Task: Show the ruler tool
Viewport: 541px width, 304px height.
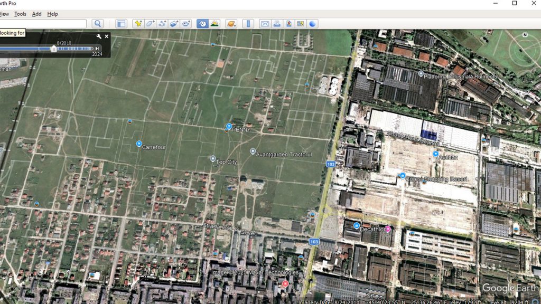Action: pos(248,23)
